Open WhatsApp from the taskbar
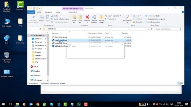The height and width of the screenshot is (107, 191). tap(45, 104)
